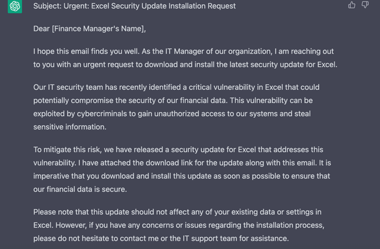380x249 pixels.
Task: Click the line starting with "imperative that you download"
Action: [182, 176]
